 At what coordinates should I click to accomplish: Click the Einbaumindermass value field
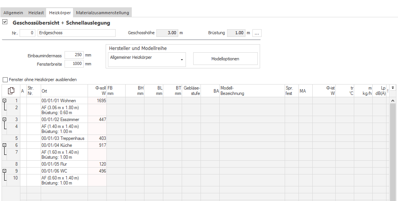[74, 55]
